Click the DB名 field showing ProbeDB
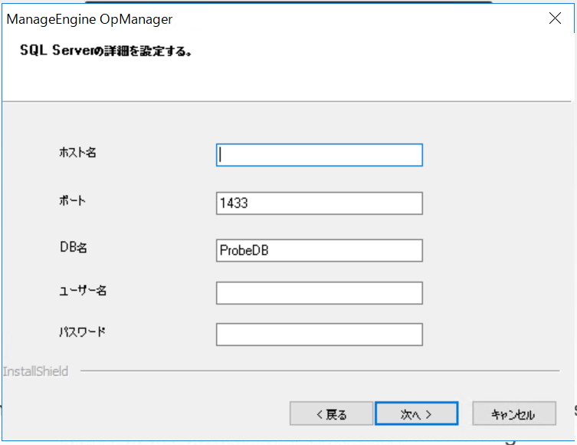The height and width of the screenshot is (445, 577). [319, 250]
